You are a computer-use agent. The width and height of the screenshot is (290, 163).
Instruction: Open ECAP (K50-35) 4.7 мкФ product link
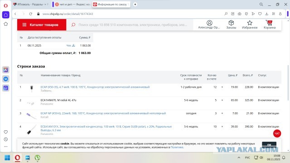tap(95, 87)
